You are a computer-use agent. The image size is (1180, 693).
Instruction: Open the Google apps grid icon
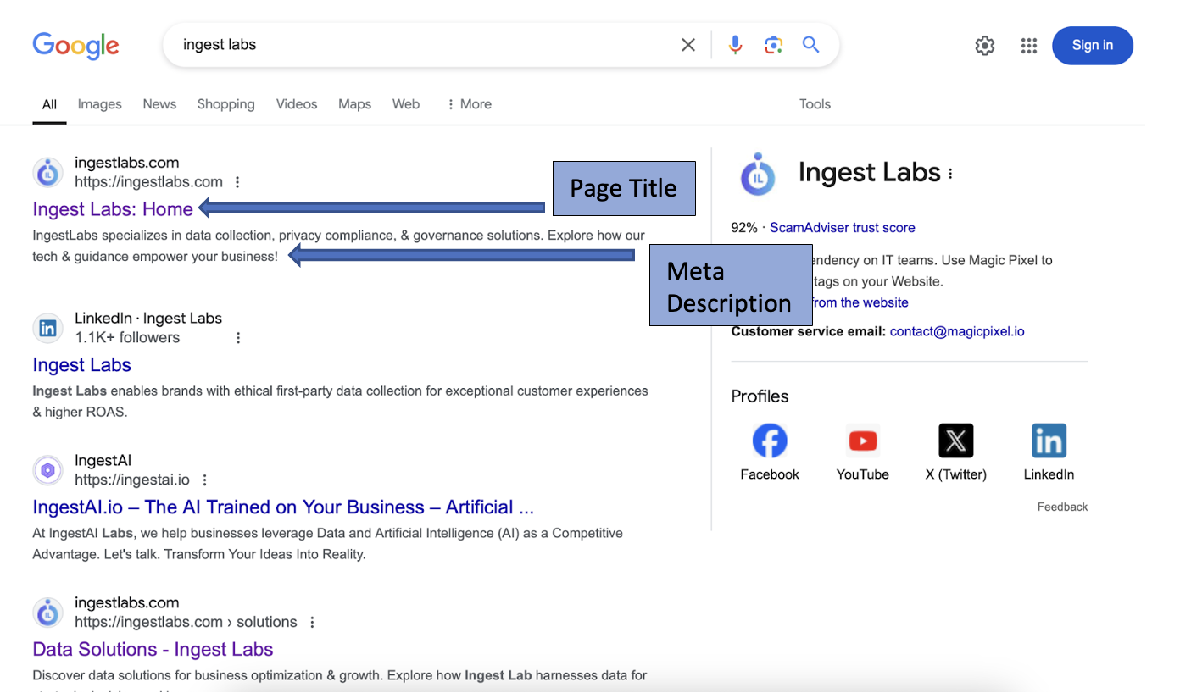click(1029, 46)
